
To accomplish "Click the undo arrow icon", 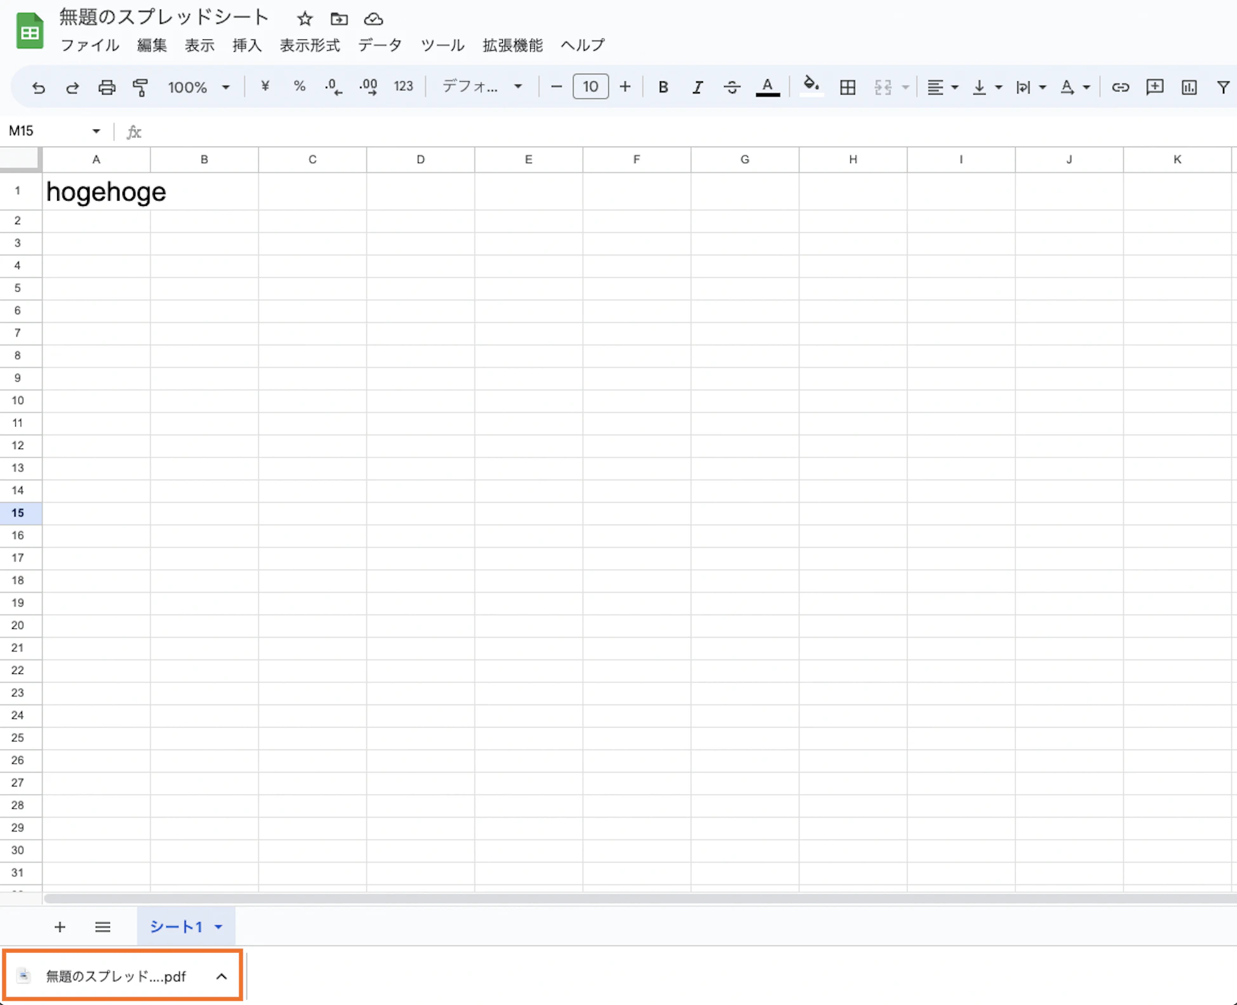I will point(38,87).
